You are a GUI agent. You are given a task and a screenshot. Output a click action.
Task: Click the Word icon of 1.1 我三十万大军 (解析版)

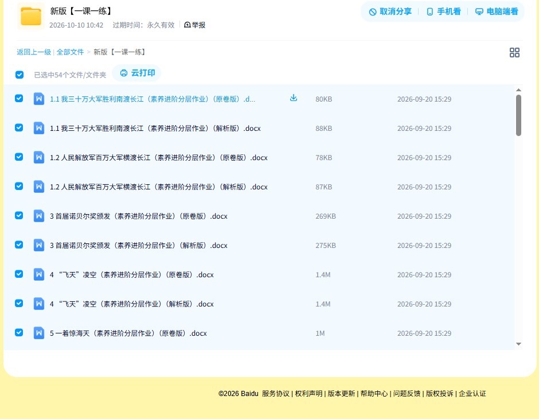(x=39, y=129)
